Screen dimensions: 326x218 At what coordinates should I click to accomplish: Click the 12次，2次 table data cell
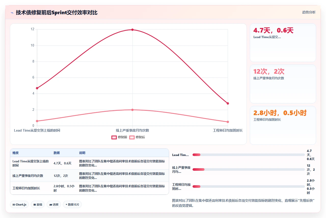tap(64, 176)
